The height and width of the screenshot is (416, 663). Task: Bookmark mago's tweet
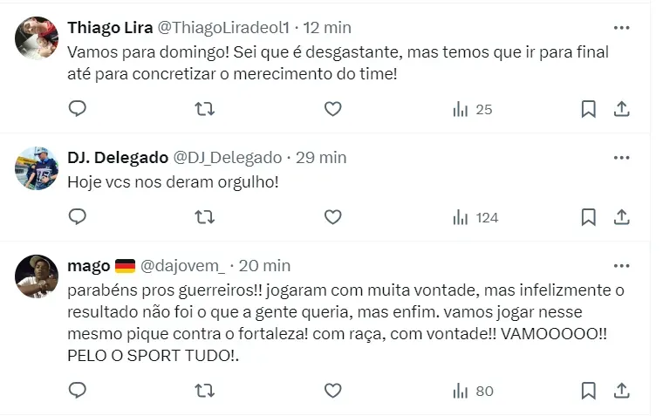589,391
